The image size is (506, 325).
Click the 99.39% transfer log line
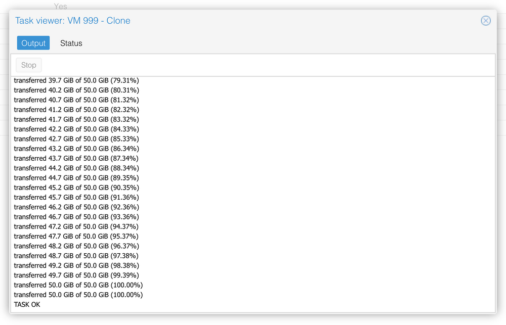(x=76, y=275)
